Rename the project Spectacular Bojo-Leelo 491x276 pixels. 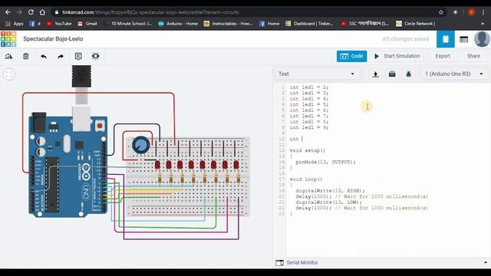[53, 39]
